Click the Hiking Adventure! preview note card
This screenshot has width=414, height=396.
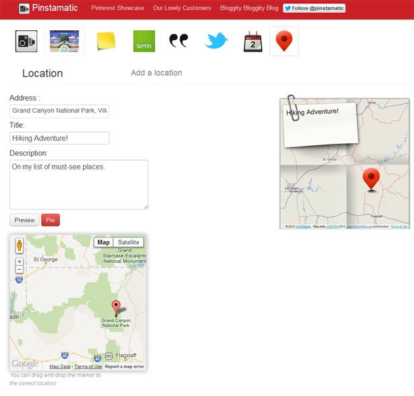point(321,125)
